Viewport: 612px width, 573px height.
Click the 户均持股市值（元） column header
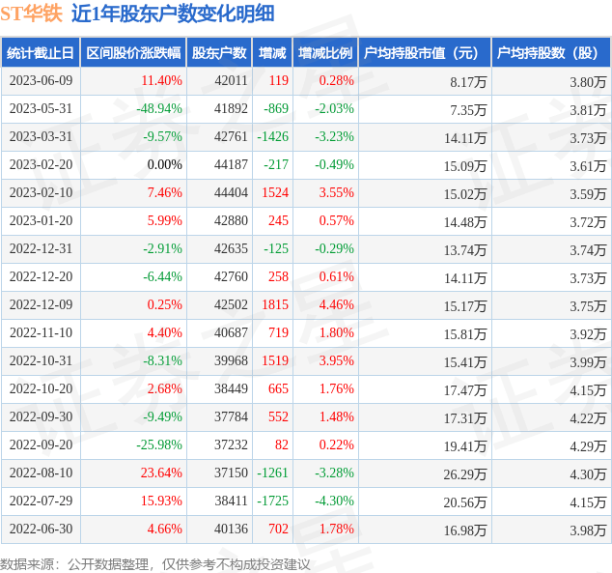424,53
